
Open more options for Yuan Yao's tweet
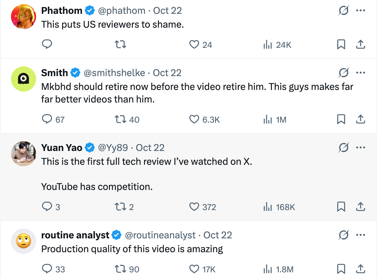pyautogui.click(x=361, y=147)
